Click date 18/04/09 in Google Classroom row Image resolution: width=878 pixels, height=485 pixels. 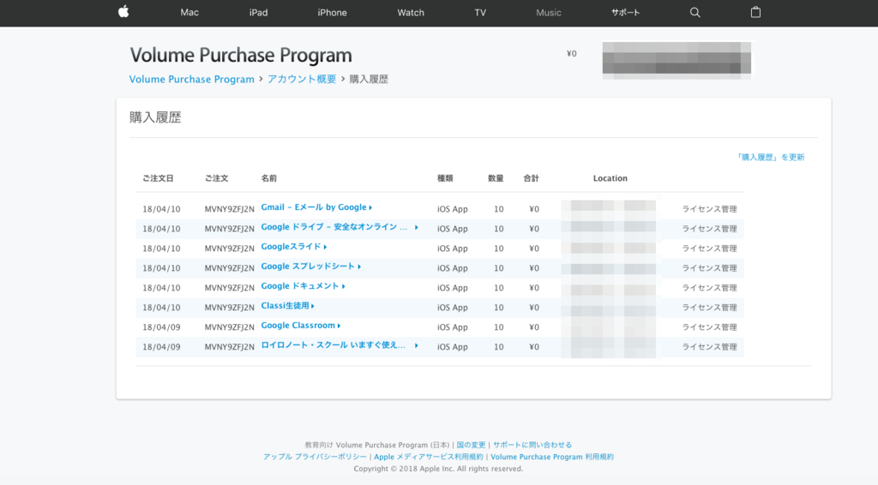pos(161,327)
